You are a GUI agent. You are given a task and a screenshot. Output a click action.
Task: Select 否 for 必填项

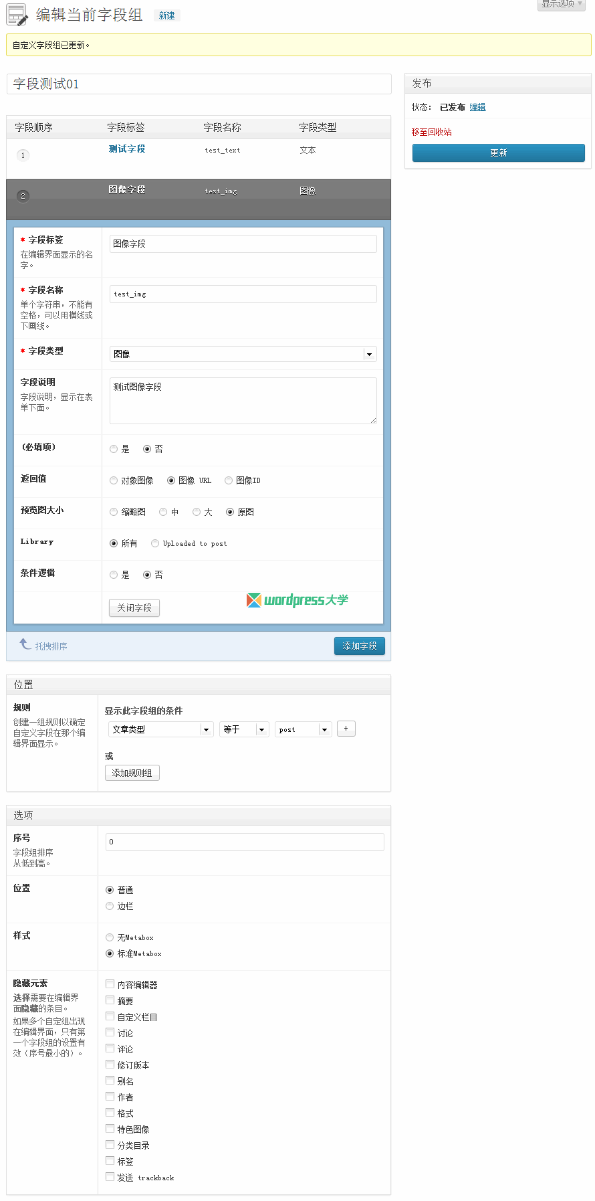147,449
